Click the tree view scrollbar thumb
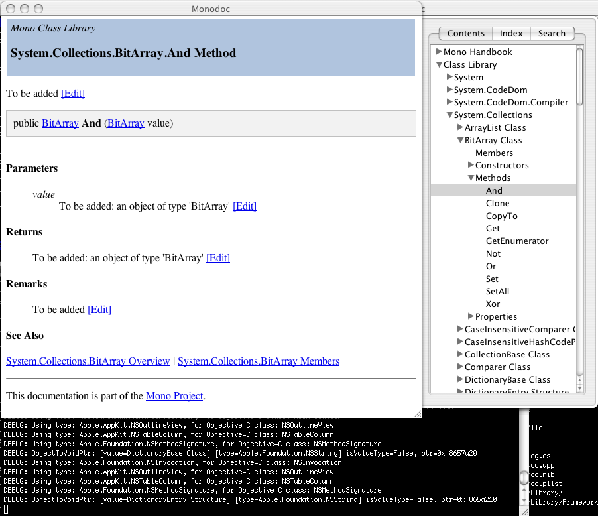The width and height of the screenshot is (598, 516). tap(579, 77)
